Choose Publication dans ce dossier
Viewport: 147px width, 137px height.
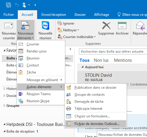[96, 88]
